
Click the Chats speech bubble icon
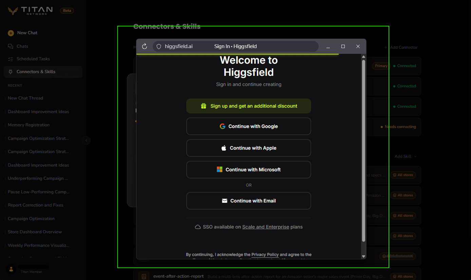(x=11, y=46)
